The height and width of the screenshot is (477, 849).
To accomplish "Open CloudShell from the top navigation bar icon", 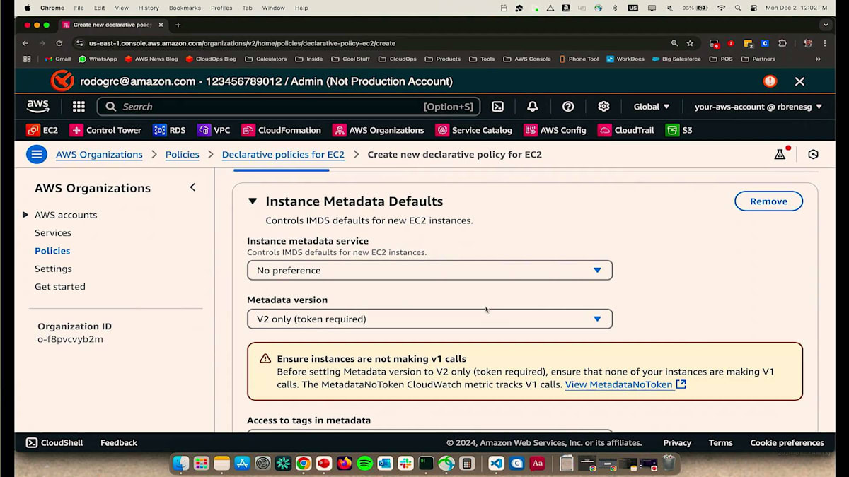I will [x=498, y=107].
